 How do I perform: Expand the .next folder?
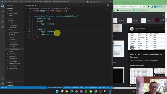[x=15, y=11]
